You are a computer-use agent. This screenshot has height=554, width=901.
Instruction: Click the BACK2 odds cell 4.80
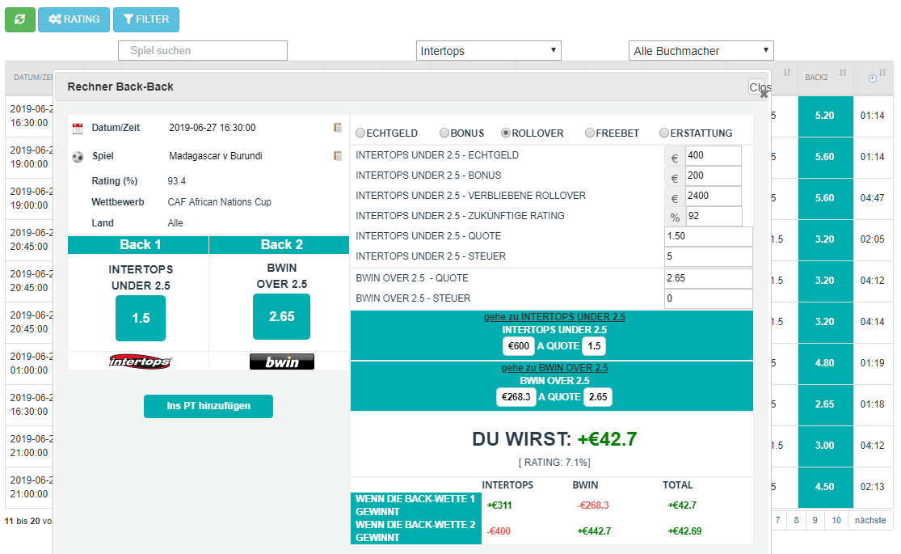825,364
